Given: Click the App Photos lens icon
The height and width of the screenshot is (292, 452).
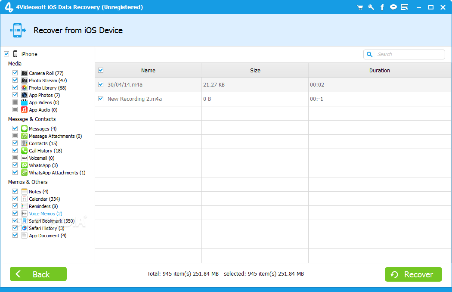Looking at the screenshot, I should pyautogui.click(x=25, y=95).
